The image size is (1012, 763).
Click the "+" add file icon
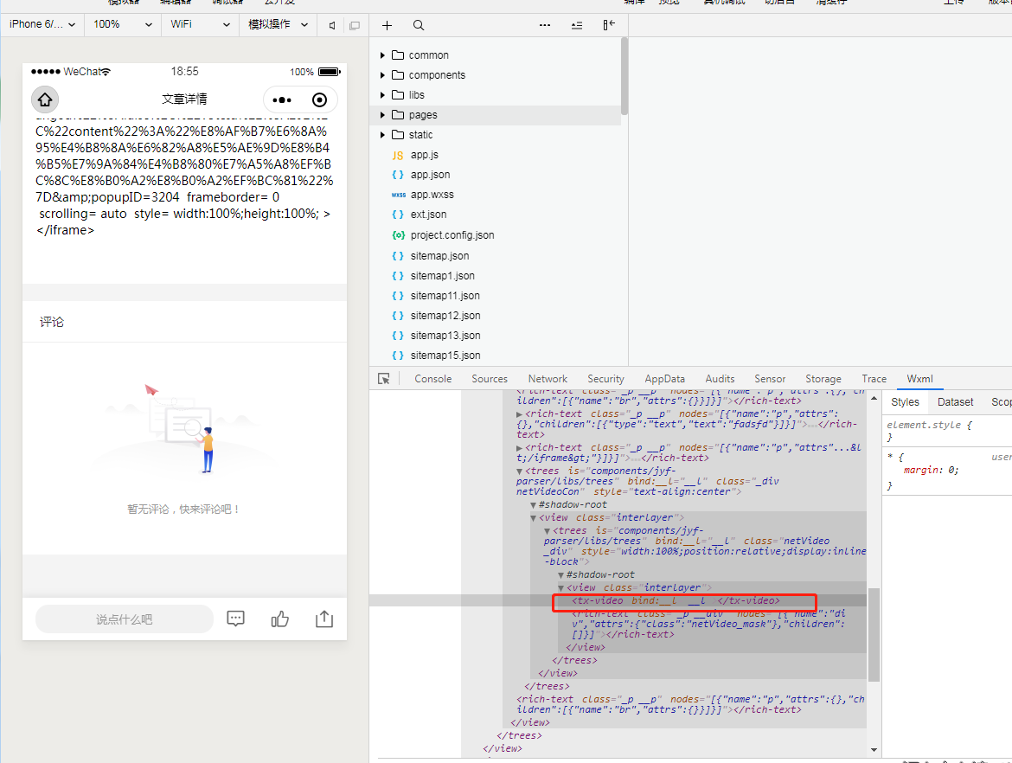(387, 25)
